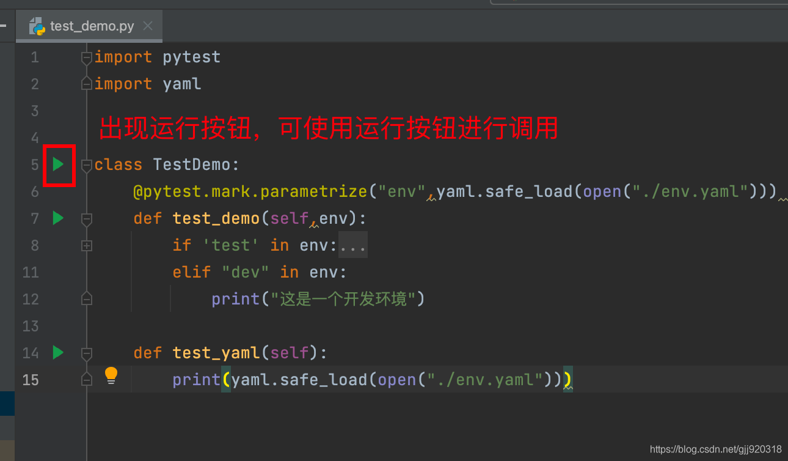Click the class name TestDemo
Viewport: 788px width, 461px height.
click(192, 164)
